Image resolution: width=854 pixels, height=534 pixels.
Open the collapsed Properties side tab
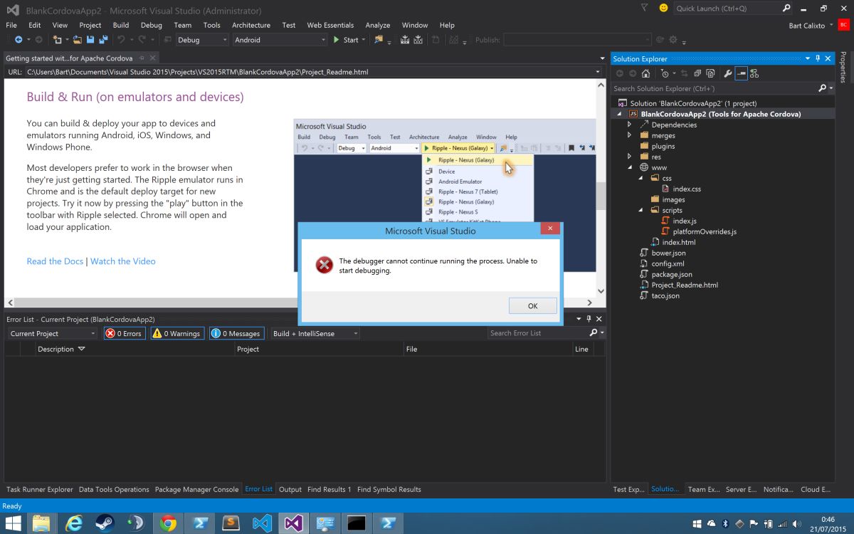tap(843, 66)
